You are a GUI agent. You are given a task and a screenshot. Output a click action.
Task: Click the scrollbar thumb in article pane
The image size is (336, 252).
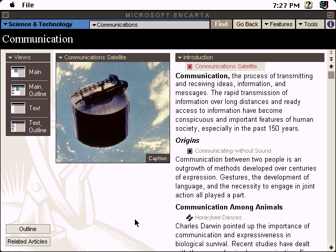[x=331, y=75]
